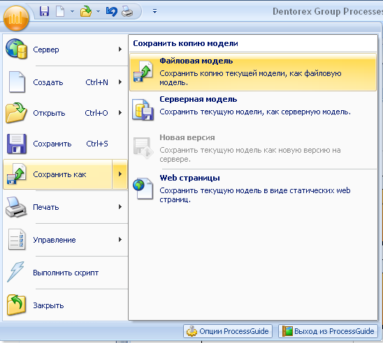
Task: Choose the Закрыть menu entry
Action: 65,305
